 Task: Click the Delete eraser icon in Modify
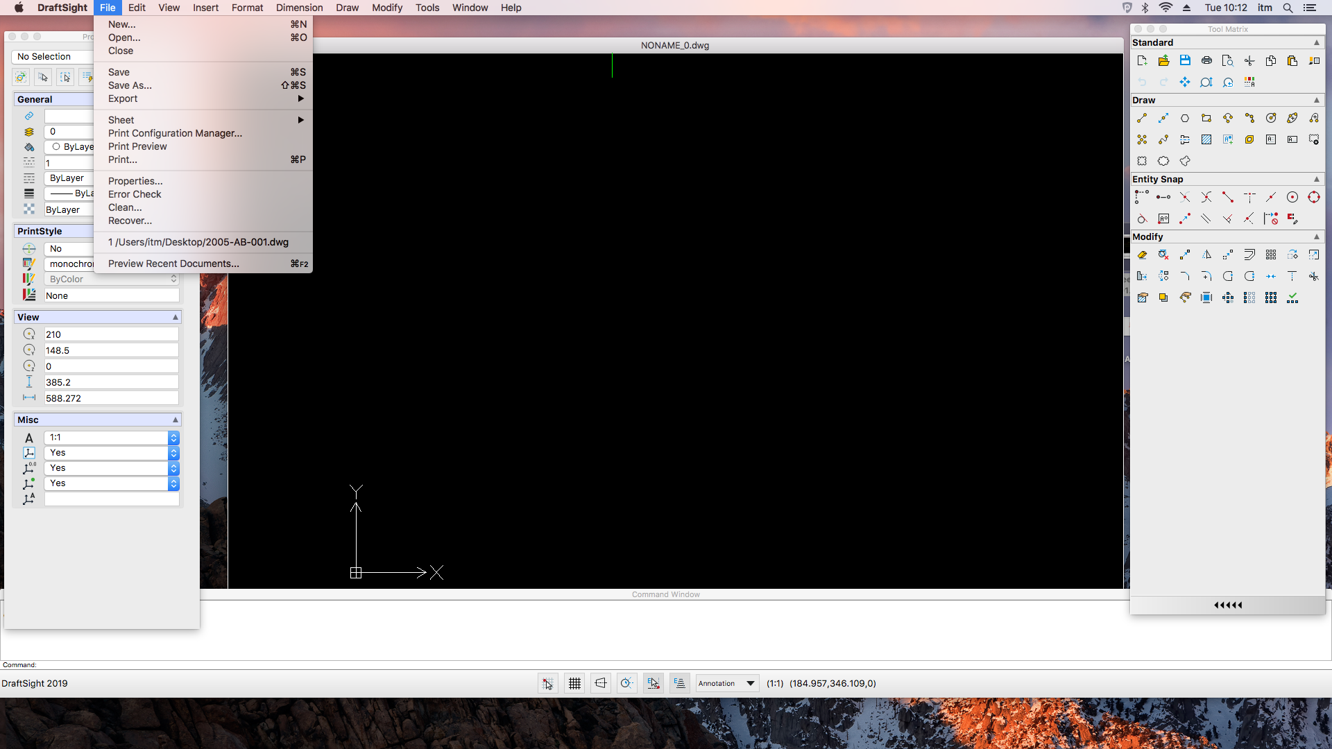coord(1142,255)
